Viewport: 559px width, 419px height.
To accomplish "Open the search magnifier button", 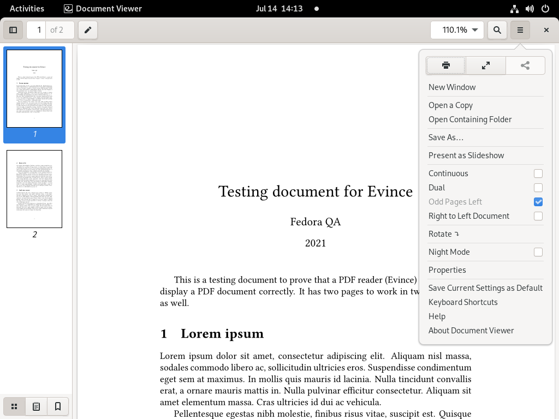I will (497, 30).
